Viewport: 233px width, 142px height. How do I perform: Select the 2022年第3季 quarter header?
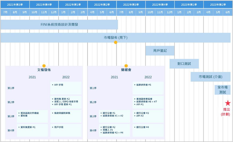coord(131,5)
